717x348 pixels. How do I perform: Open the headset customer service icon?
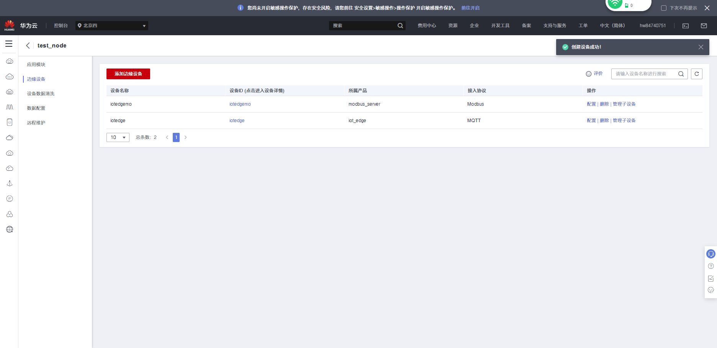711,254
